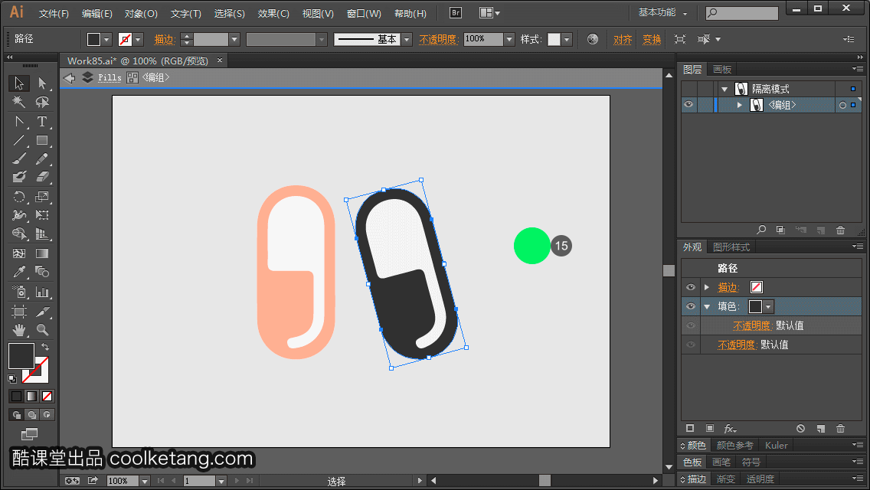The height and width of the screenshot is (490, 870).
Task: Open the 不透明度 100% dropdown
Action: point(509,39)
